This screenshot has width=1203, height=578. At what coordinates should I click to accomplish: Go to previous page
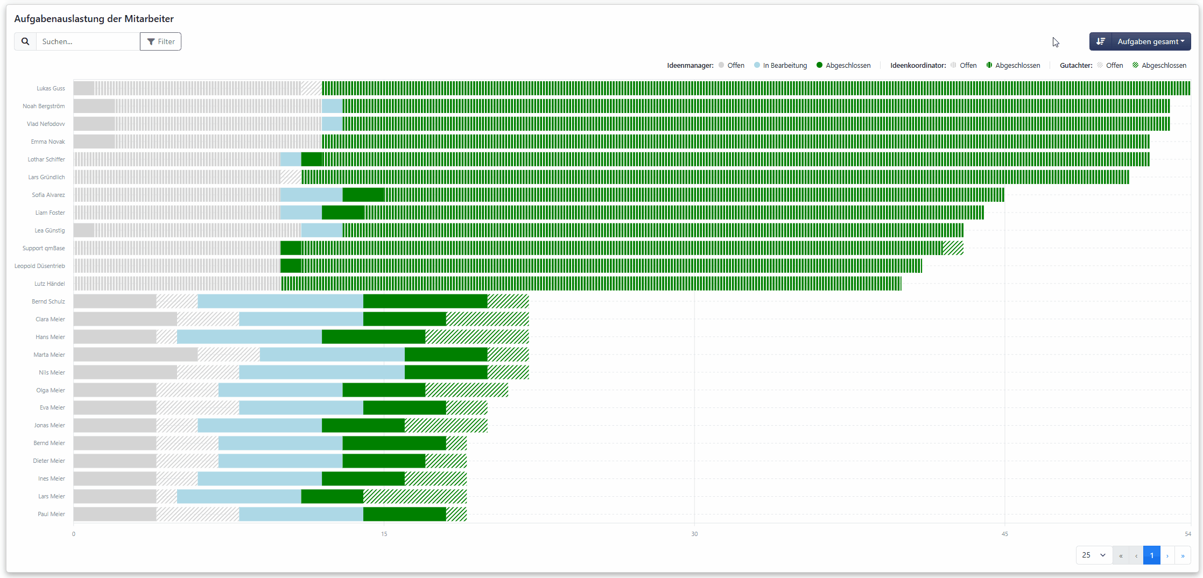pos(1136,555)
